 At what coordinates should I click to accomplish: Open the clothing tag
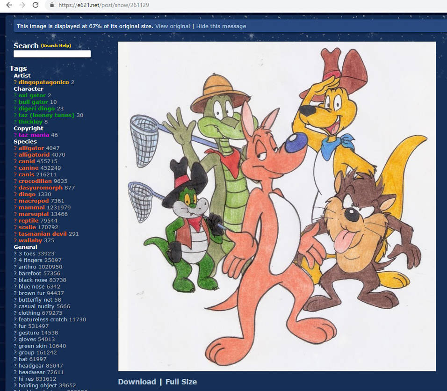(29, 312)
